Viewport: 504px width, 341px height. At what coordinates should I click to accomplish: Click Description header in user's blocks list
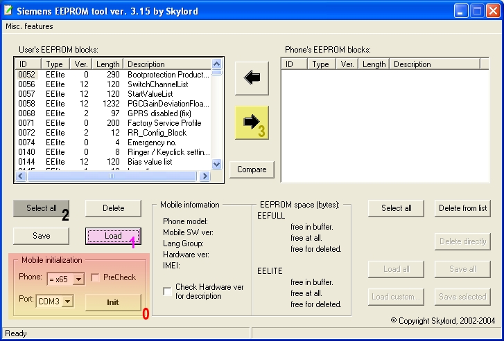click(168, 64)
